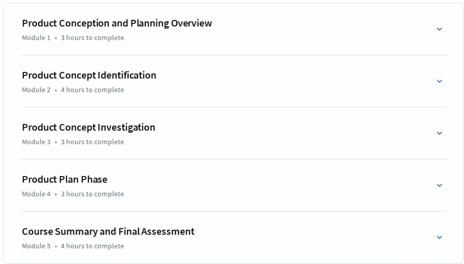
Task: Expand the Product Concept Identification chevron
Action: 439,81
